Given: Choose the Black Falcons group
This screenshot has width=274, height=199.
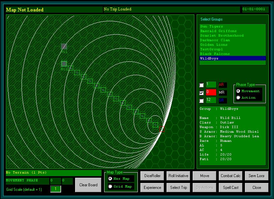Looking at the screenshot, I should tap(215, 54).
